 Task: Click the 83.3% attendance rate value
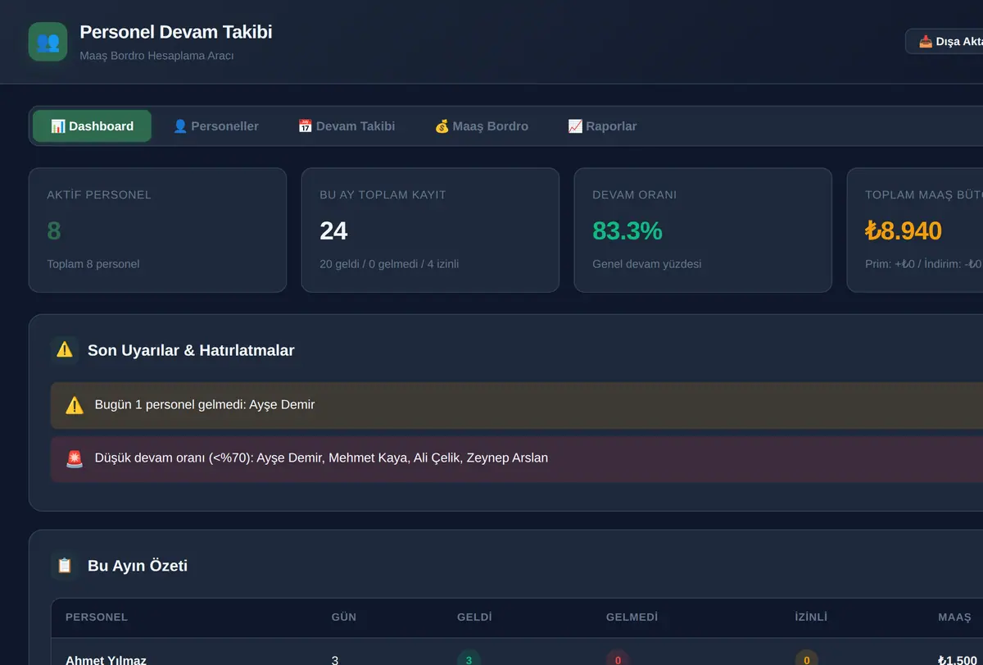point(627,231)
